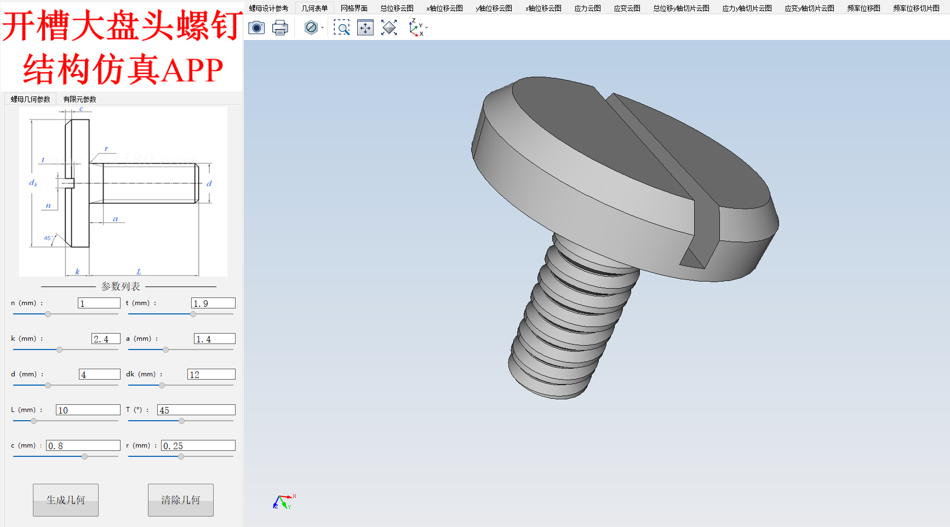Viewport: 950px width, 527px height.
Task: Open the x轴位移云图 tab
Action: [445, 8]
